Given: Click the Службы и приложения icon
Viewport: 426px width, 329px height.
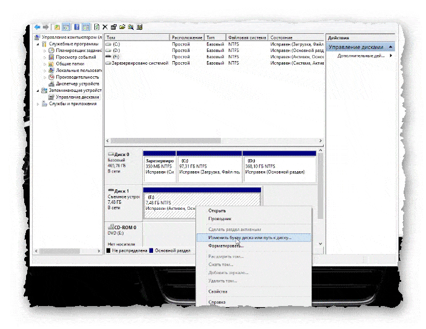Looking at the screenshot, I should click(x=44, y=103).
